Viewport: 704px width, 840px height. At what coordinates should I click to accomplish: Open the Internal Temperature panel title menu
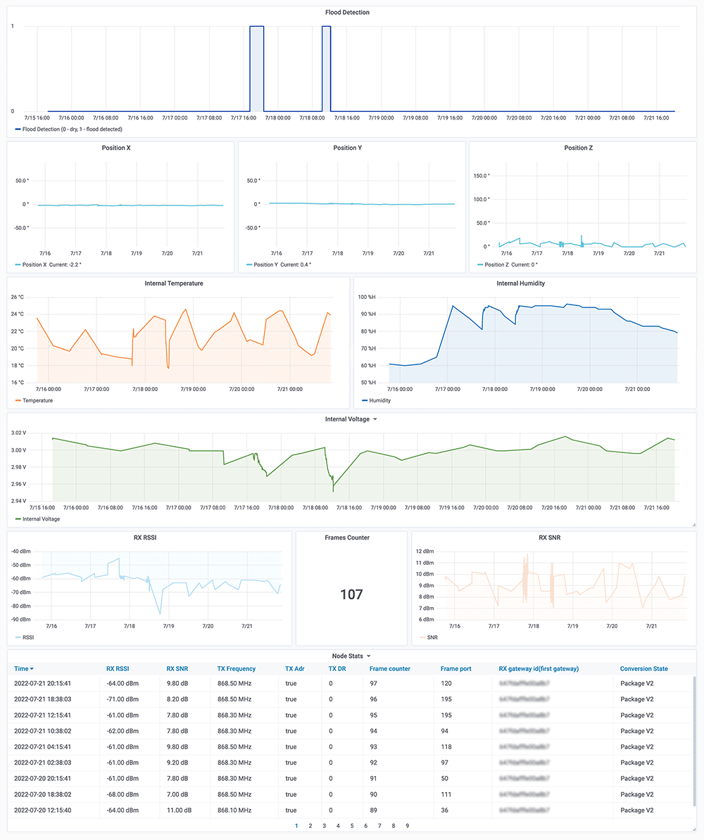[x=174, y=284]
